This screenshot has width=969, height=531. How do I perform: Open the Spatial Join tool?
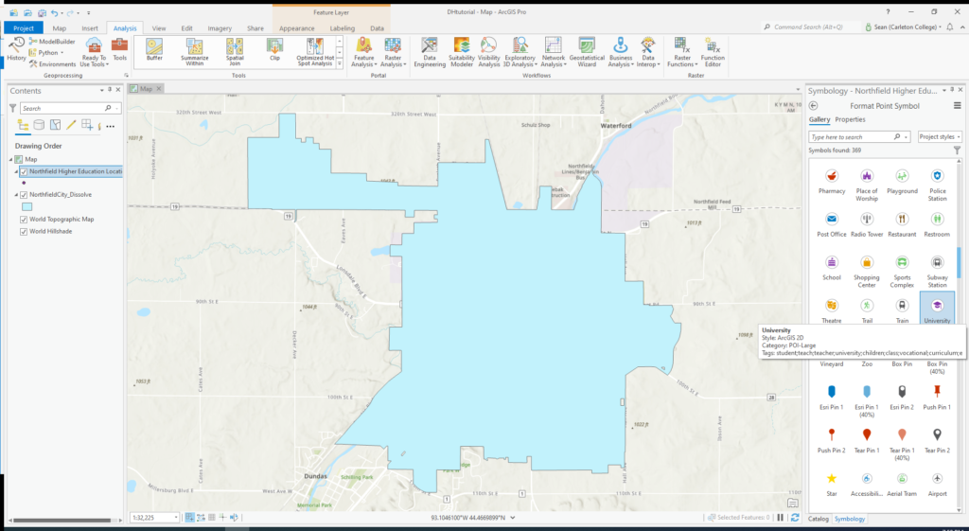235,52
